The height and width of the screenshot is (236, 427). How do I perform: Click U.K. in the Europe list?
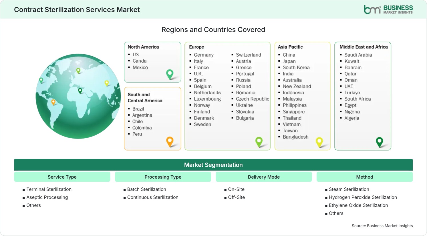pos(198,74)
